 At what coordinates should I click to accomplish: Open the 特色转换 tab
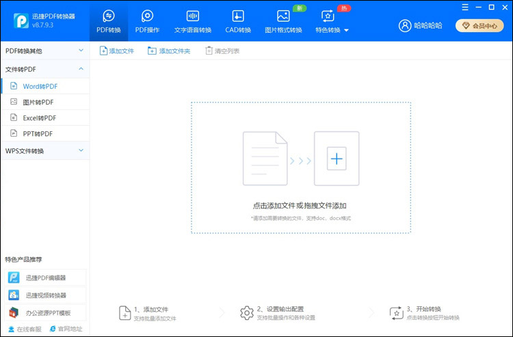click(328, 22)
